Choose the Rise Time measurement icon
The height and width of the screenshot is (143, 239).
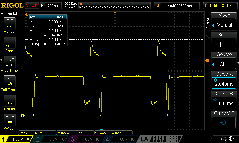[x=9, y=64]
